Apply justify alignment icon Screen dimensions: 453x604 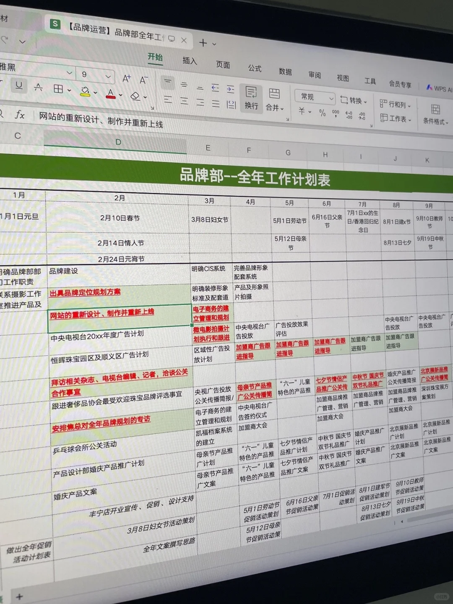[216, 103]
